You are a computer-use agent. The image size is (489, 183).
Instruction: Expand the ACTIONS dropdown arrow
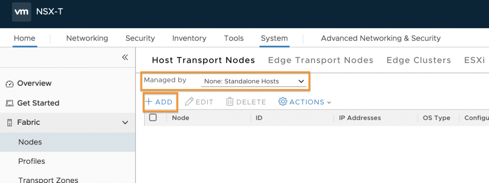(329, 102)
